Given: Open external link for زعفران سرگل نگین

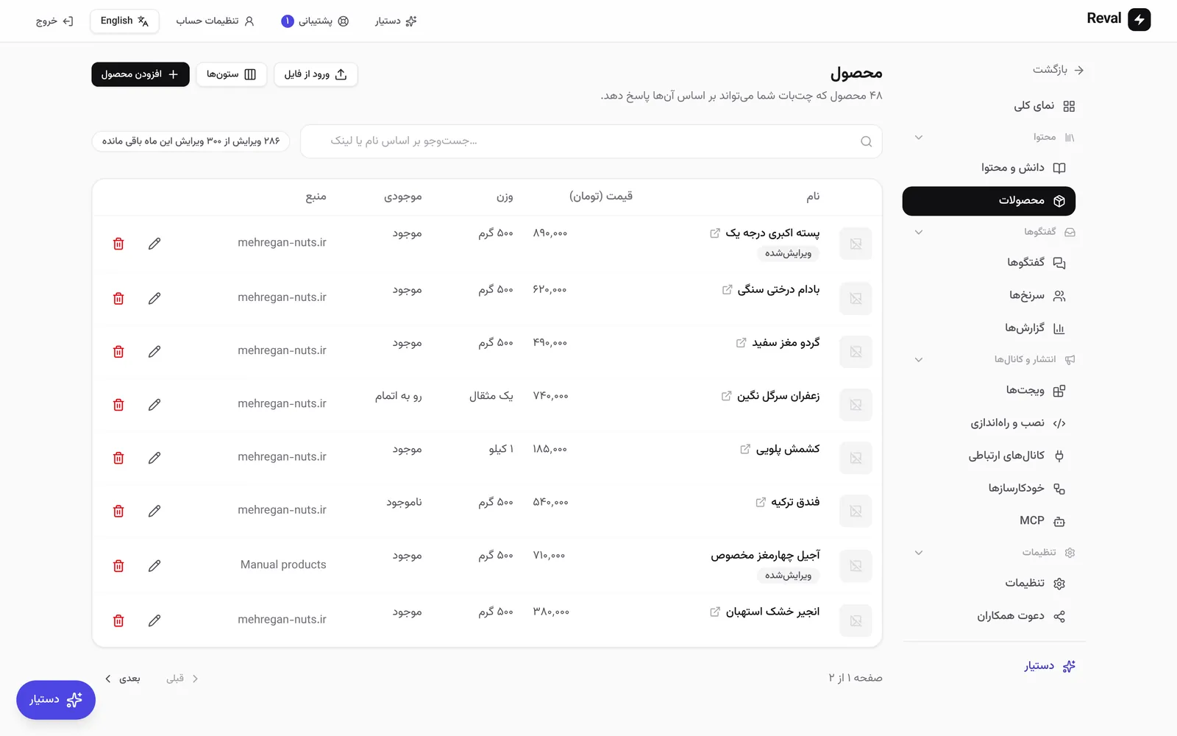Looking at the screenshot, I should coord(726,396).
